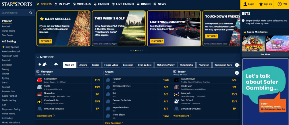Click the Search sports input field
Viewport: 289px width, 125px height.
pos(15,13)
